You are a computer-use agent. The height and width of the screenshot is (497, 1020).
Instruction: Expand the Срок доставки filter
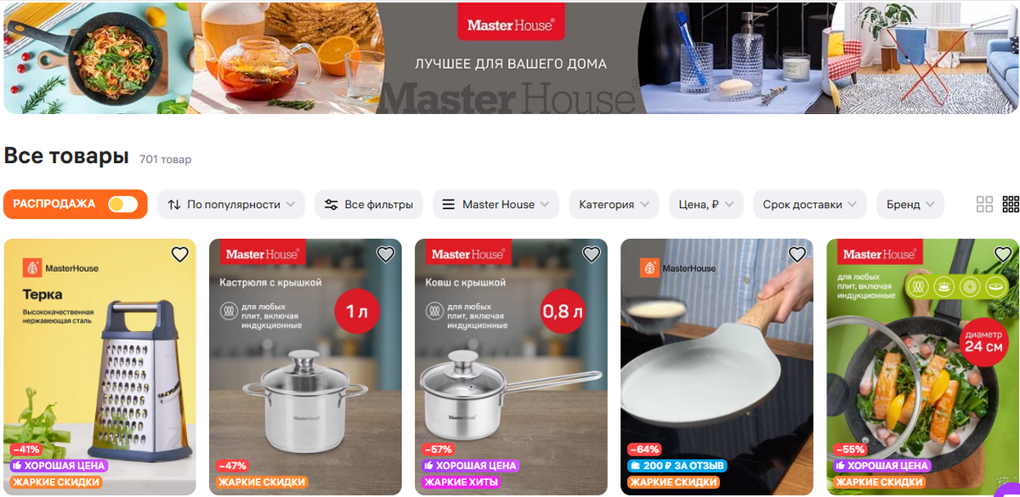(x=810, y=204)
